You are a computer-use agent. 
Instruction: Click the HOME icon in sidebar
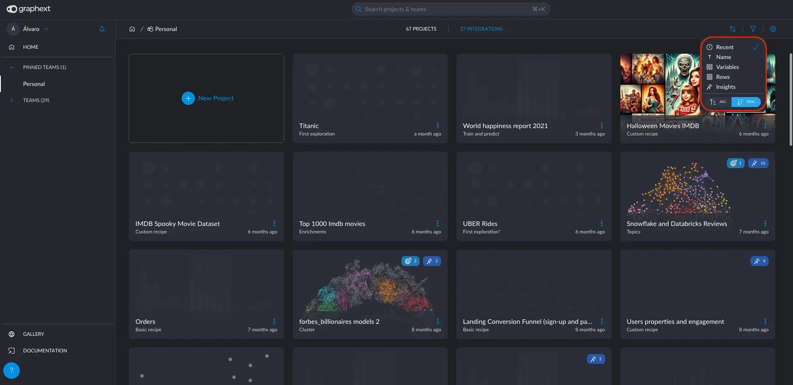coord(12,47)
